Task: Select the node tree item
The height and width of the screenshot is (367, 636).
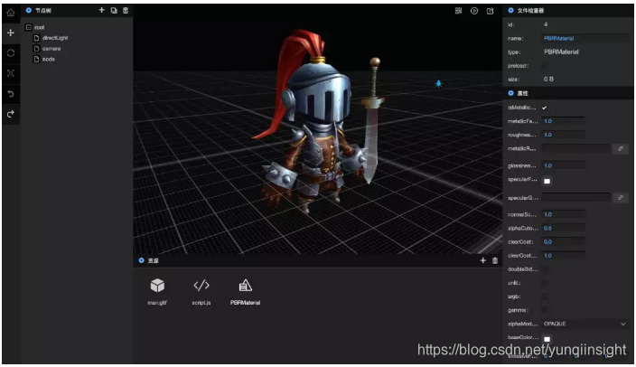Action: point(48,59)
